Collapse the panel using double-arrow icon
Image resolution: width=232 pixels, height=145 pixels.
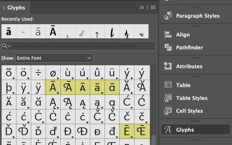pos(142,8)
